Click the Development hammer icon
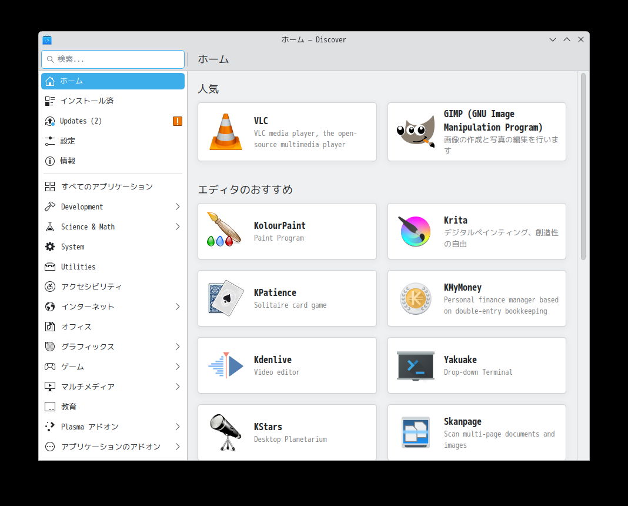628x506 pixels. point(49,207)
